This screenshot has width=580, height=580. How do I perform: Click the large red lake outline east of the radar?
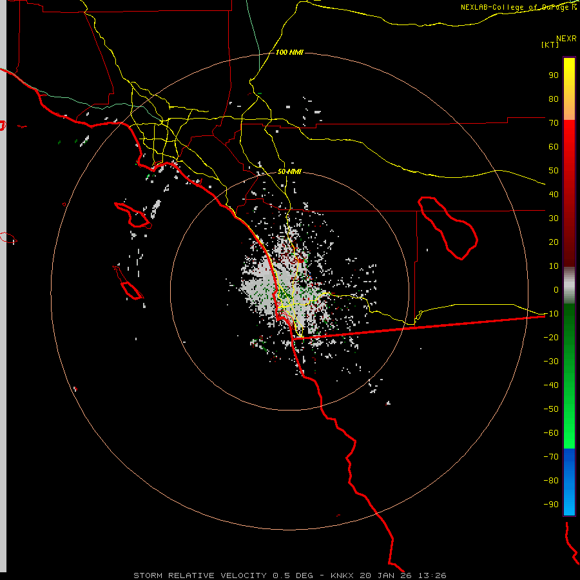(x=448, y=228)
